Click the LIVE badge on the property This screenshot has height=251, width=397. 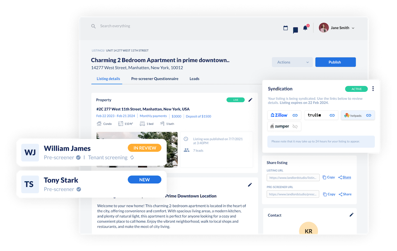(x=236, y=99)
